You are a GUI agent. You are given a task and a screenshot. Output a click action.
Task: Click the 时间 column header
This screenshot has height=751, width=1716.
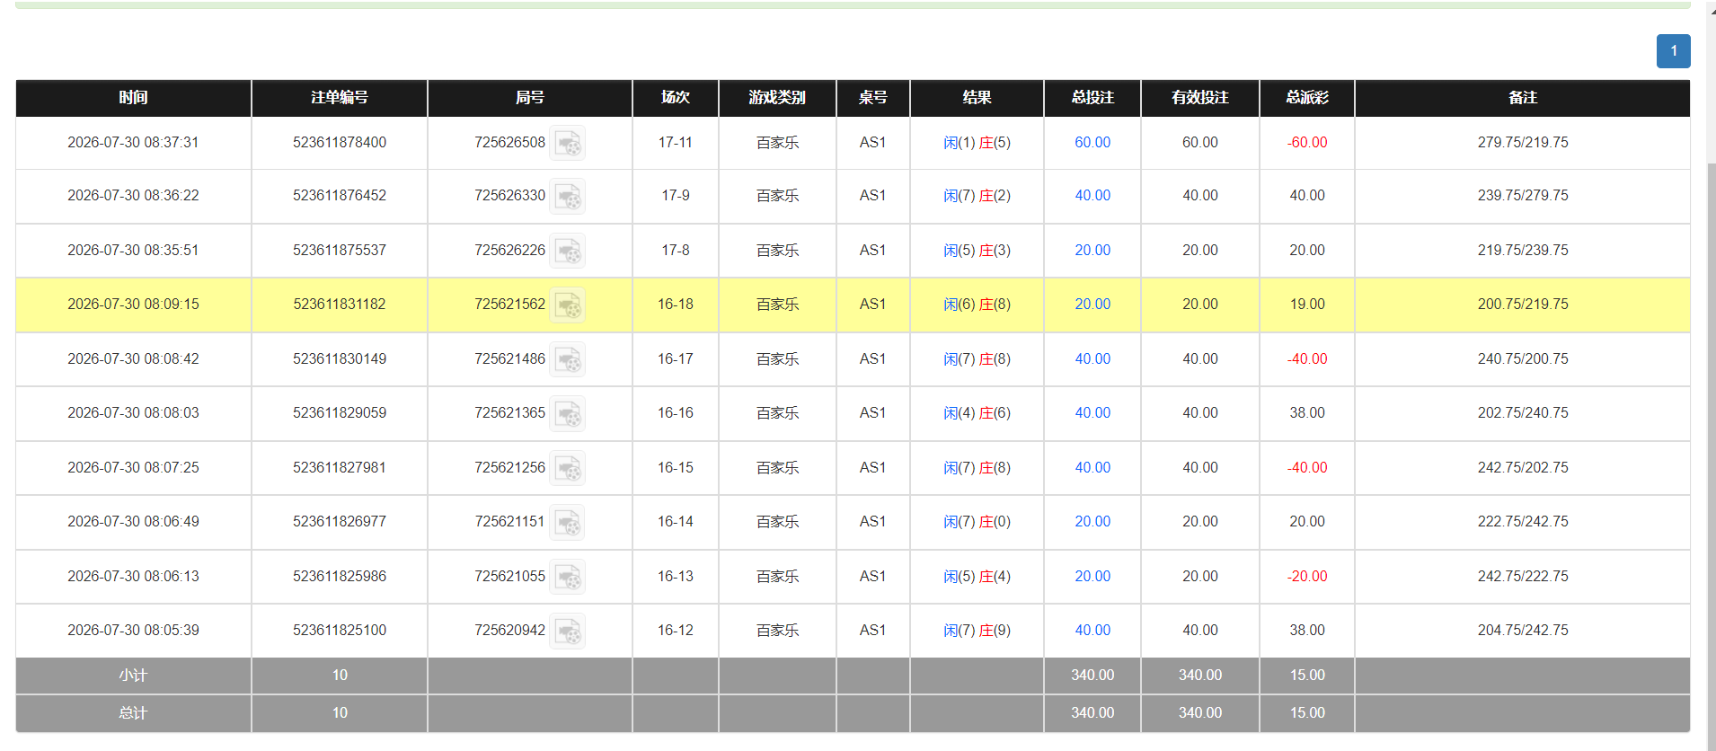[133, 98]
